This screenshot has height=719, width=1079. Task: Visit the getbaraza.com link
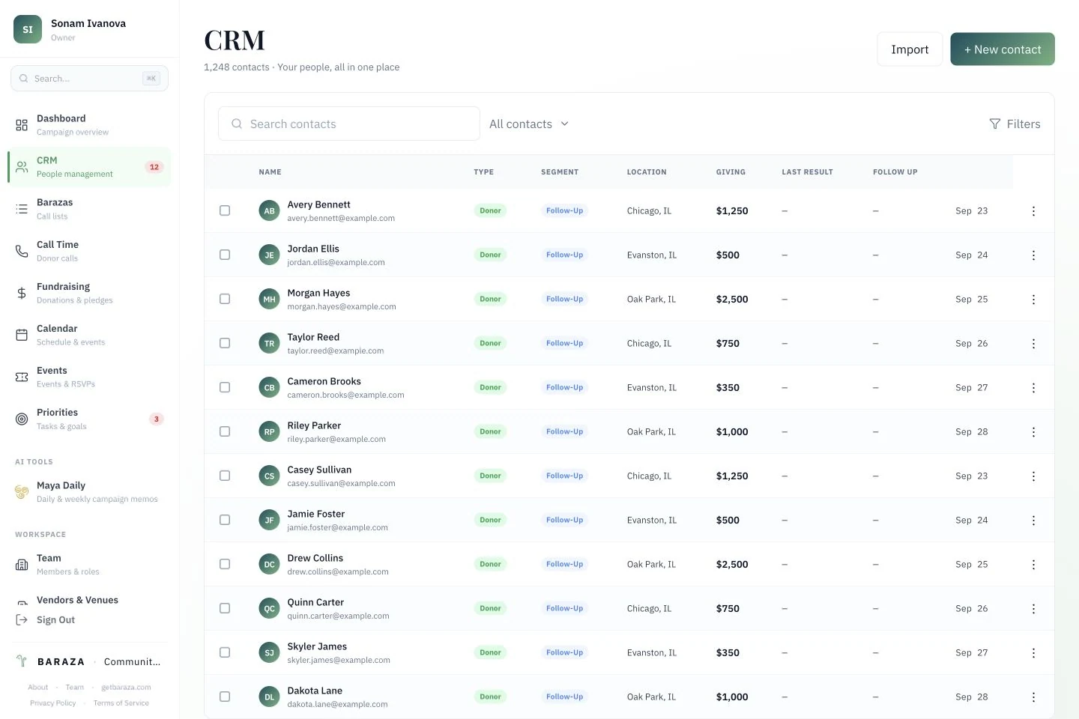pyautogui.click(x=126, y=688)
